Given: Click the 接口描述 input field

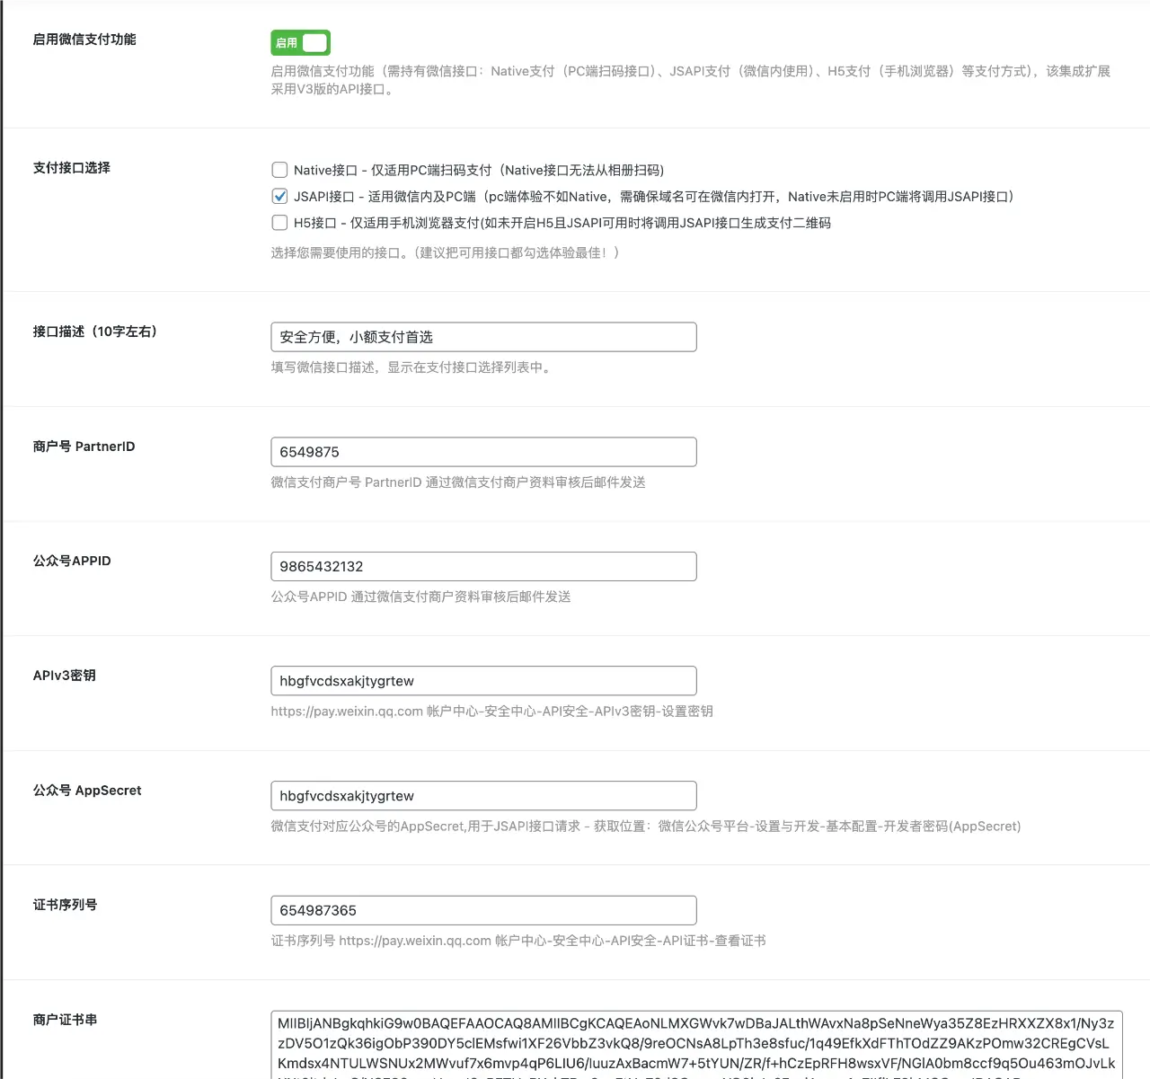Looking at the screenshot, I should click(x=483, y=337).
